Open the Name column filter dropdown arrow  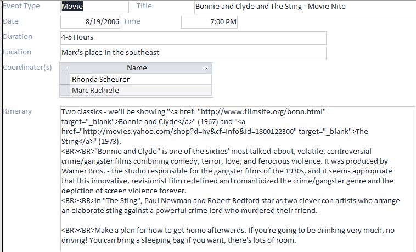coord(206,68)
